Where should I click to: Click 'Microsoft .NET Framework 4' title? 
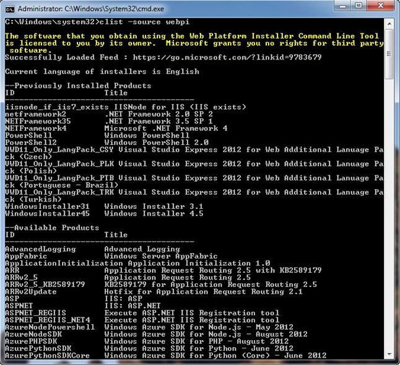(166, 128)
